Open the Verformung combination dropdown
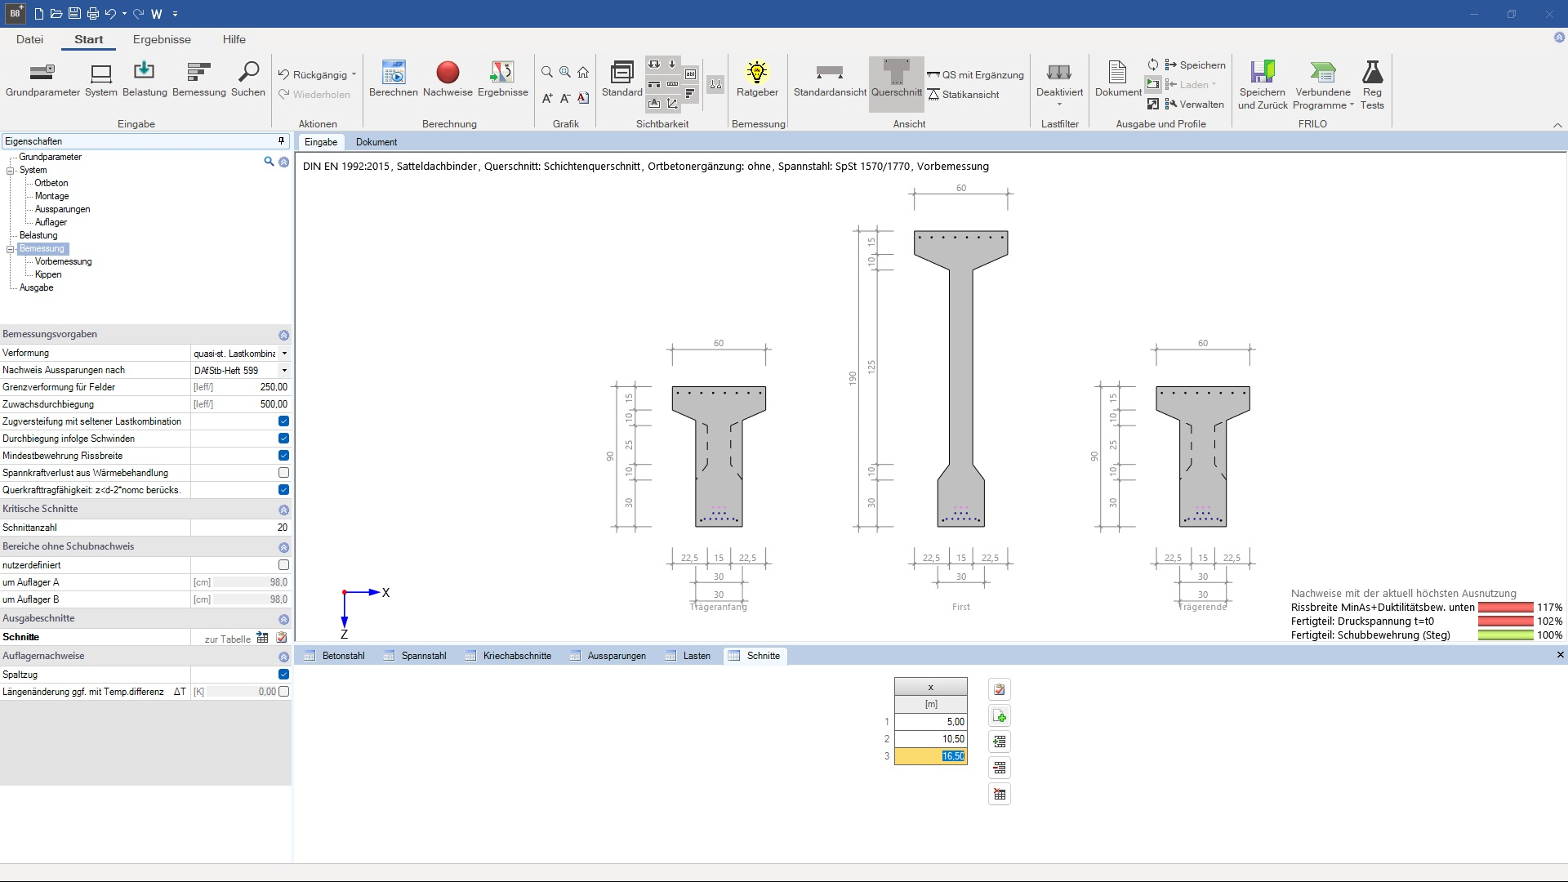This screenshot has height=882, width=1568. pyautogui.click(x=284, y=354)
